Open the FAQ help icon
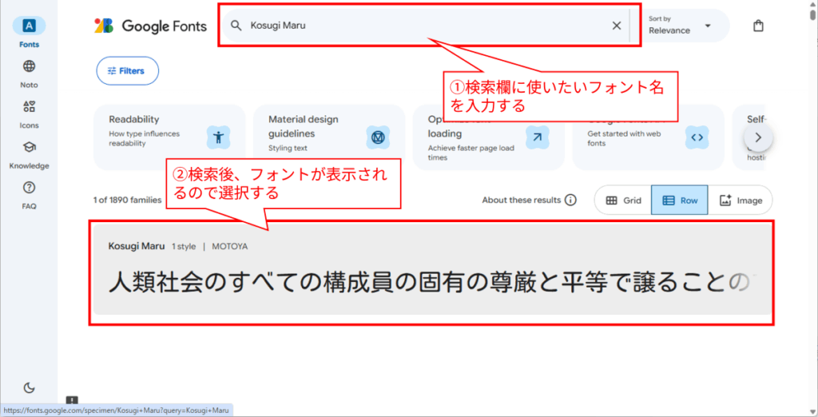 pos(29,189)
